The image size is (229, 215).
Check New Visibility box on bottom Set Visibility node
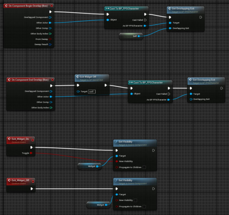point(136,200)
